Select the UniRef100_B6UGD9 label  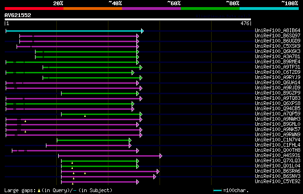(277, 41)
